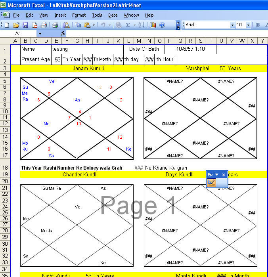The width and height of the screenshot is (268, 277).
Task: Click the 'Chander Kundli' yellow header
Action: [80, 174]
